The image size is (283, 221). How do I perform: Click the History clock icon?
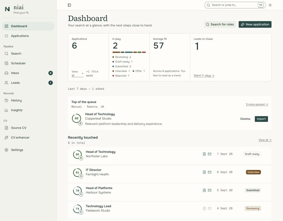point(6,100)
